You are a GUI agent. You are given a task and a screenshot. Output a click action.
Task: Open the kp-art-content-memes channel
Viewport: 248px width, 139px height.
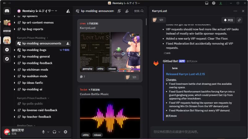click(x=43, y=23)
